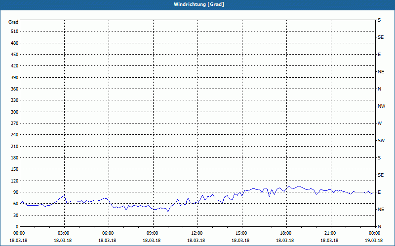This screenshot has height=246, width=395.
Task: Select the 06:00 x-axis time label
Action: point(109,233)
